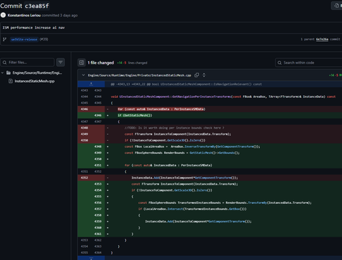
Task: Open the file filter options dropdown
Action: click(x=60, y=62)
